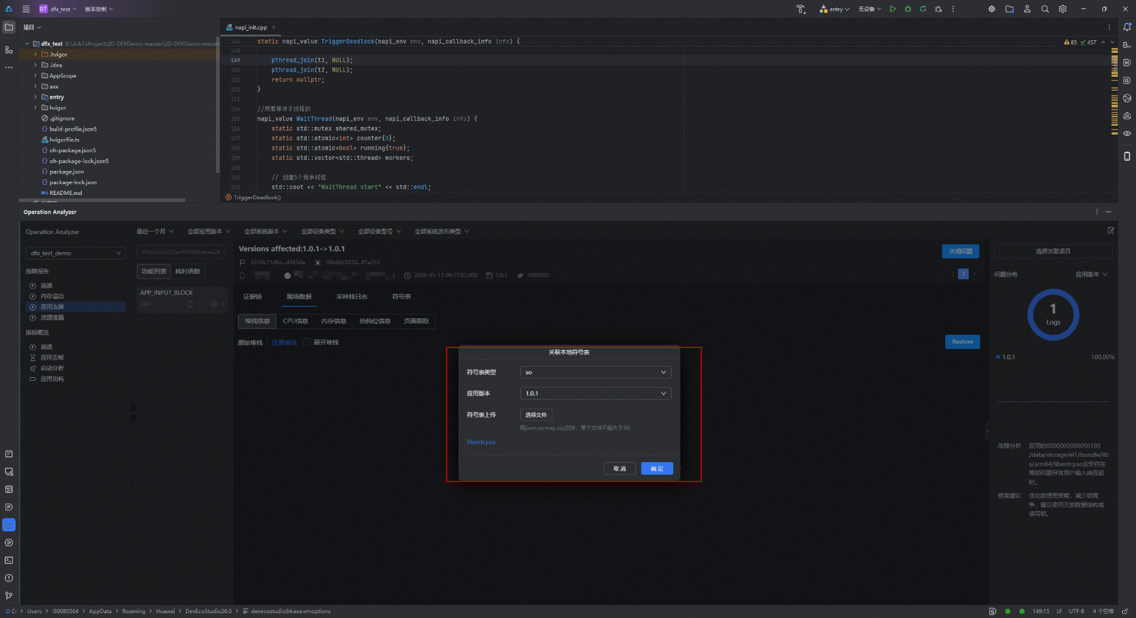Switch to the 耗时函数 toggle tab
Screen dimensions: 1136x618
coord(188,271)
